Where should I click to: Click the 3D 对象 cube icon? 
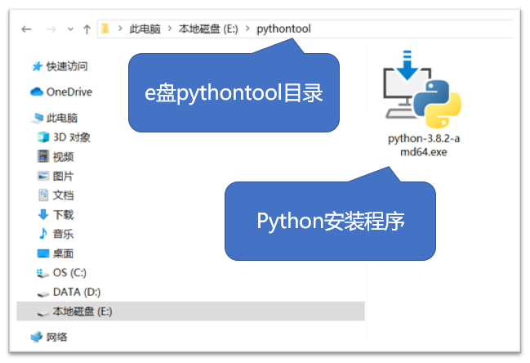click(43, 137)
